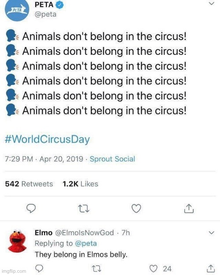Reply to Elmo's comment
This screenshot has height=275, width=220.
pos(39,268)
